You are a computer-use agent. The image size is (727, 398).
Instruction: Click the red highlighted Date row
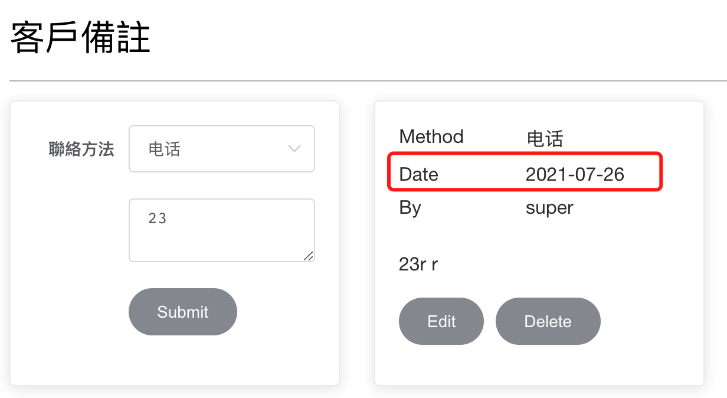coord(525,172)
